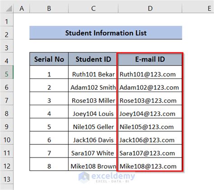
Task: Click cell containing Ruth101@123.com
Action: click(150, 72)
